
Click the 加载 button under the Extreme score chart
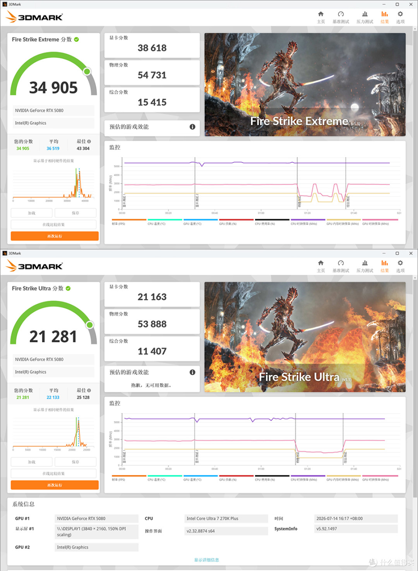31,213
